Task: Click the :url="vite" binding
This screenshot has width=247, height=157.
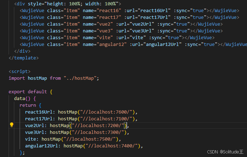Action: (131, 38)
